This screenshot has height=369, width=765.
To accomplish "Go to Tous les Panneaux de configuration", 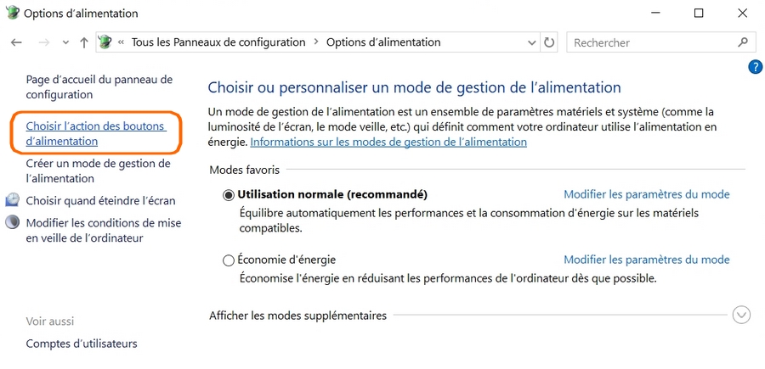I will (218, 42).
